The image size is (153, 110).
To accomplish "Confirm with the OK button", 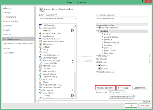I will coord(131,106).
